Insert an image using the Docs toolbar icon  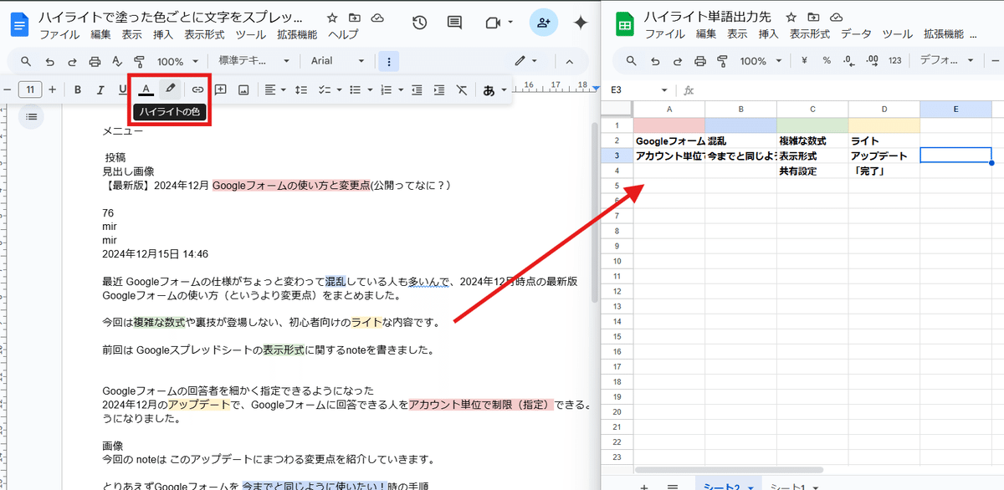pos(243,89)
